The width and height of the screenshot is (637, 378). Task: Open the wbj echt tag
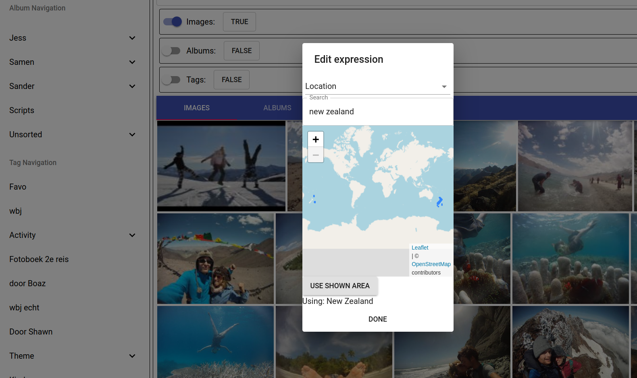point(24,308)
